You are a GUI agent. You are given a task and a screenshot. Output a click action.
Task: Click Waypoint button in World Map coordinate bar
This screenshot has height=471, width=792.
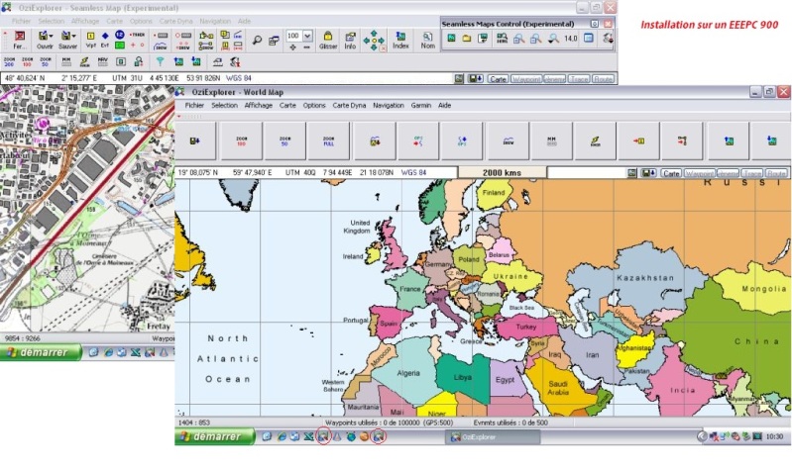[699, 173]
